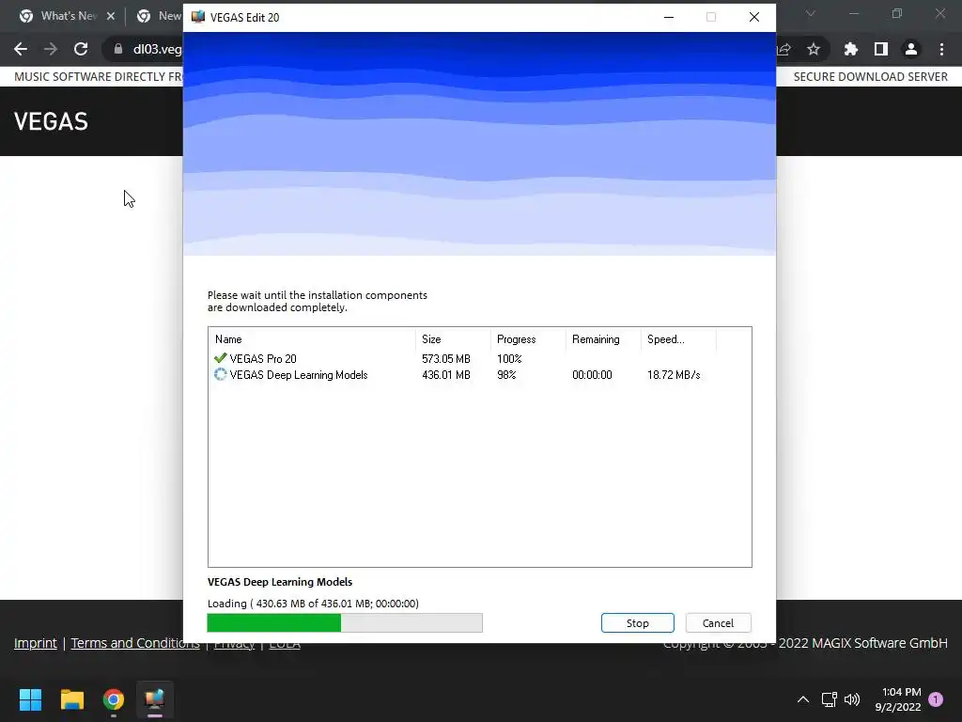962x722 pixels.
Task: Click the Loading status text above progress bar
Action: click(313, 604)
